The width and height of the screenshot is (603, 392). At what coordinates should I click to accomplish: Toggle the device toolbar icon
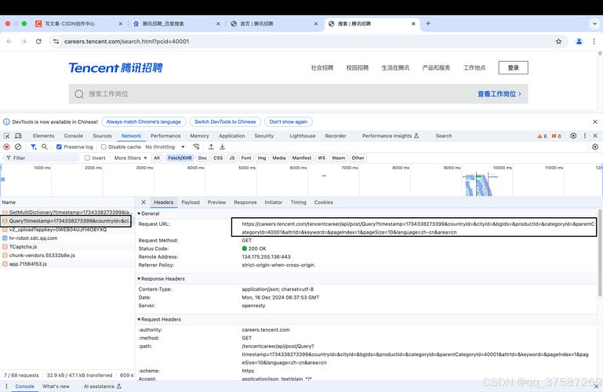click(18, 136)
